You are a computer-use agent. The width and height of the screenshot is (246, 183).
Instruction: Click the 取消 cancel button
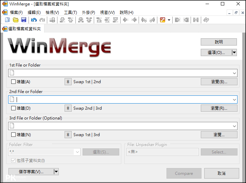click(222, 173)
